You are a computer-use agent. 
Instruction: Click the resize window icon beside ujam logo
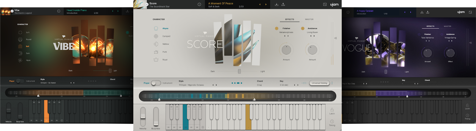point(325,4)
